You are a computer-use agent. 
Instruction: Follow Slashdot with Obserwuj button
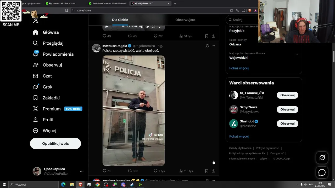[x=287, y=124]
